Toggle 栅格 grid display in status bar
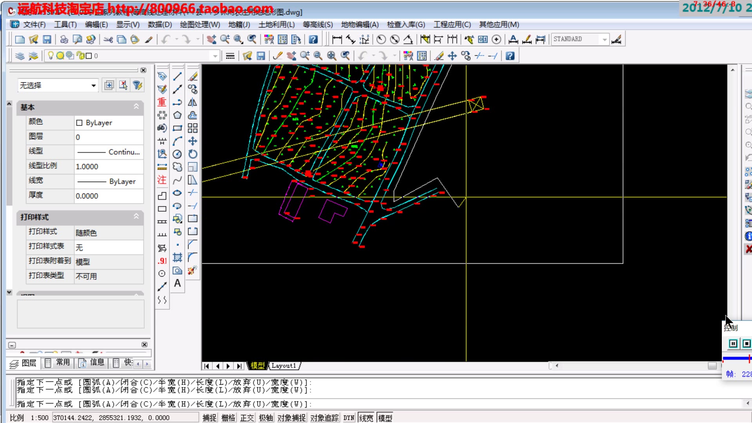The width and height of the screenshot is (752, 423). pyautogui.click(x=228, y=418)
